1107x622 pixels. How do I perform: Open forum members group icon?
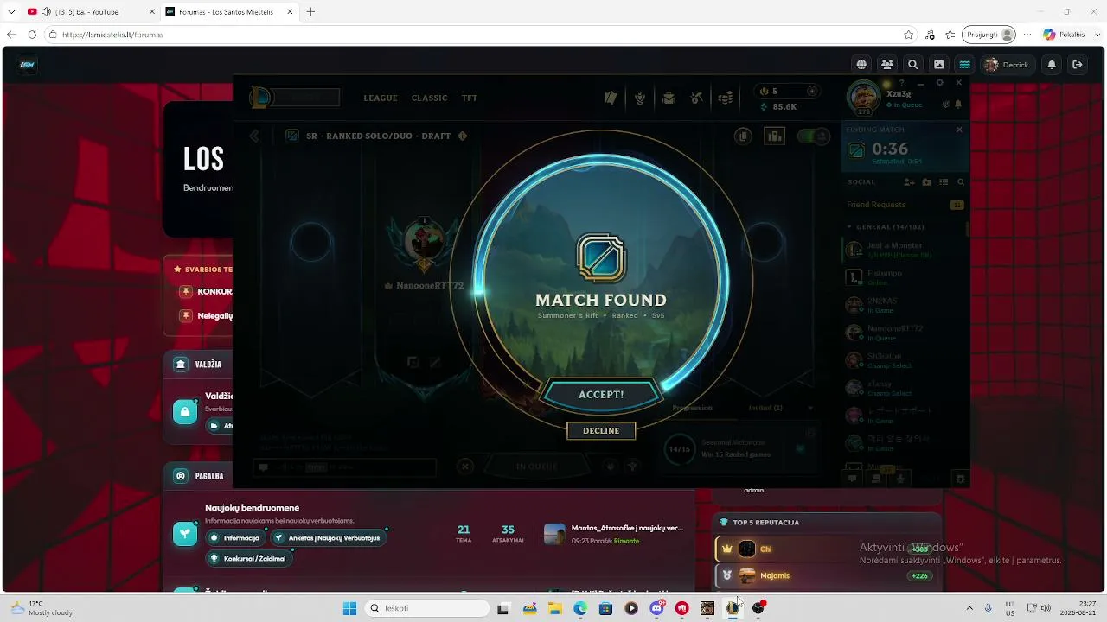[887, 65]
